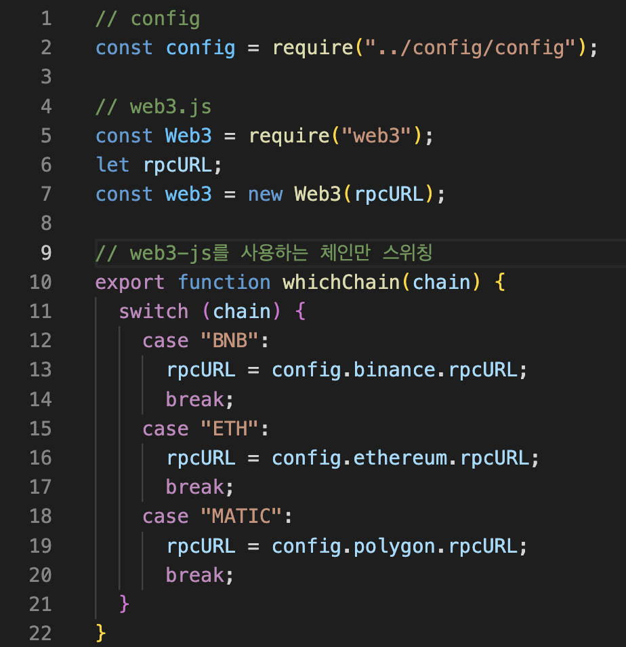Image resolution: width=626 pixels, height=647 pixels.
Task: Click the "MATIC" case string
Action: pos(241,517)
